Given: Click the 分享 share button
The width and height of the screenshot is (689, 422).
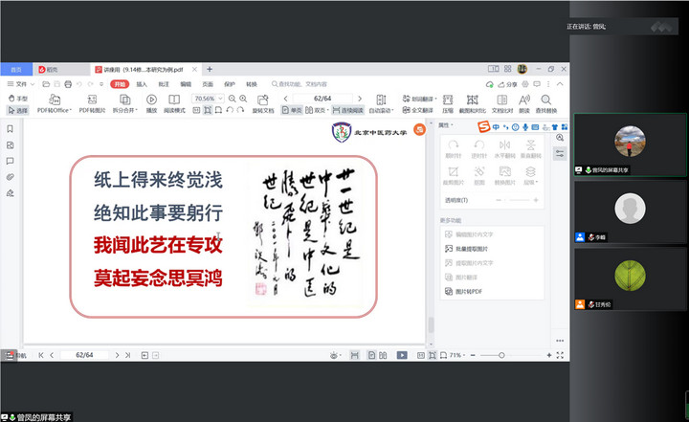Looking at the screenshot, I should tap(508, 84).
